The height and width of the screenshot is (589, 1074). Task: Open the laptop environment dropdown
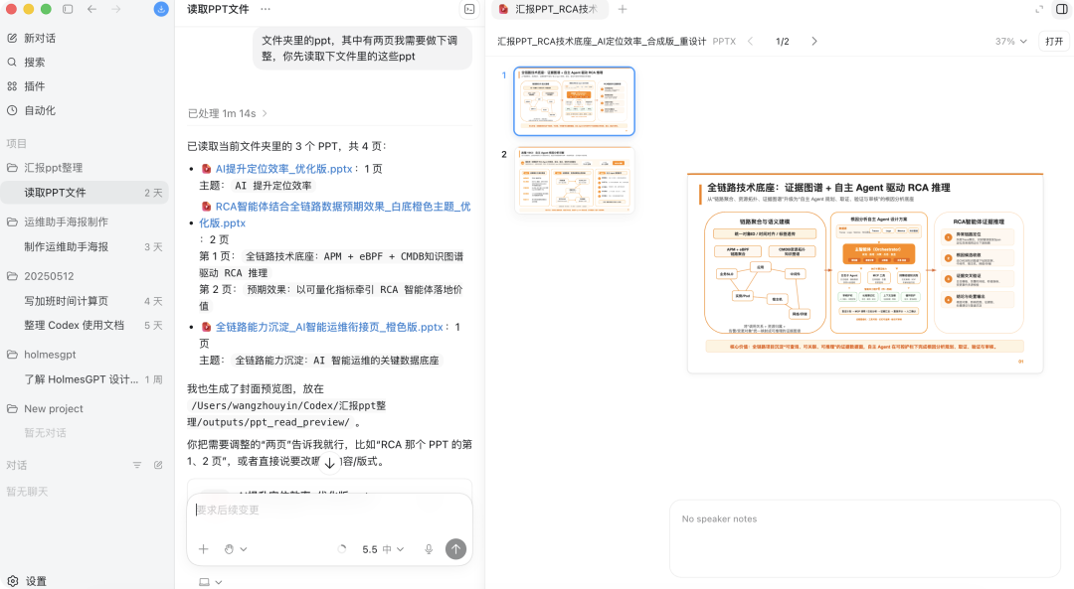point(210,582)
